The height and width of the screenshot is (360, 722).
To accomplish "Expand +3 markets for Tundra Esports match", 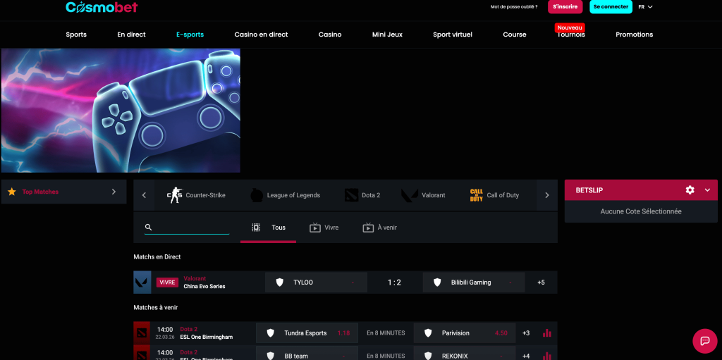I will (x=526, y=333).
